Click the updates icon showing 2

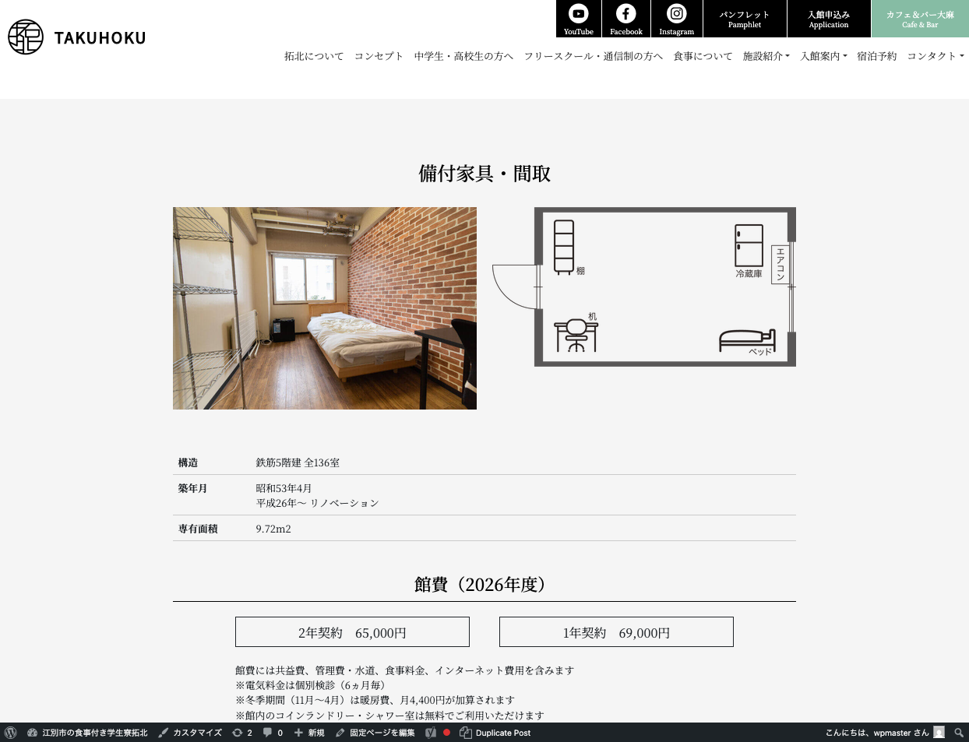242,733
